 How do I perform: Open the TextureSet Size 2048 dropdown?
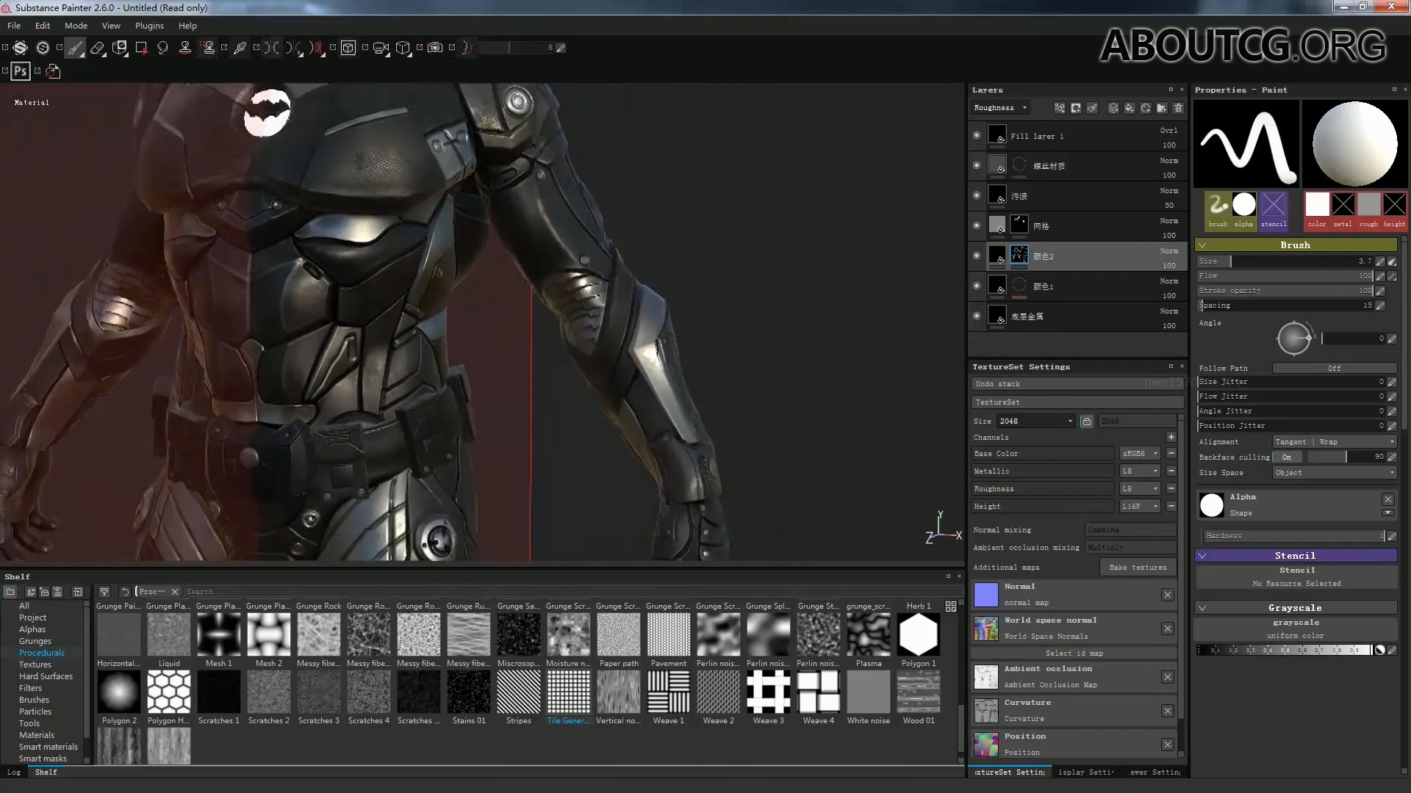(x=1035, y=421)
